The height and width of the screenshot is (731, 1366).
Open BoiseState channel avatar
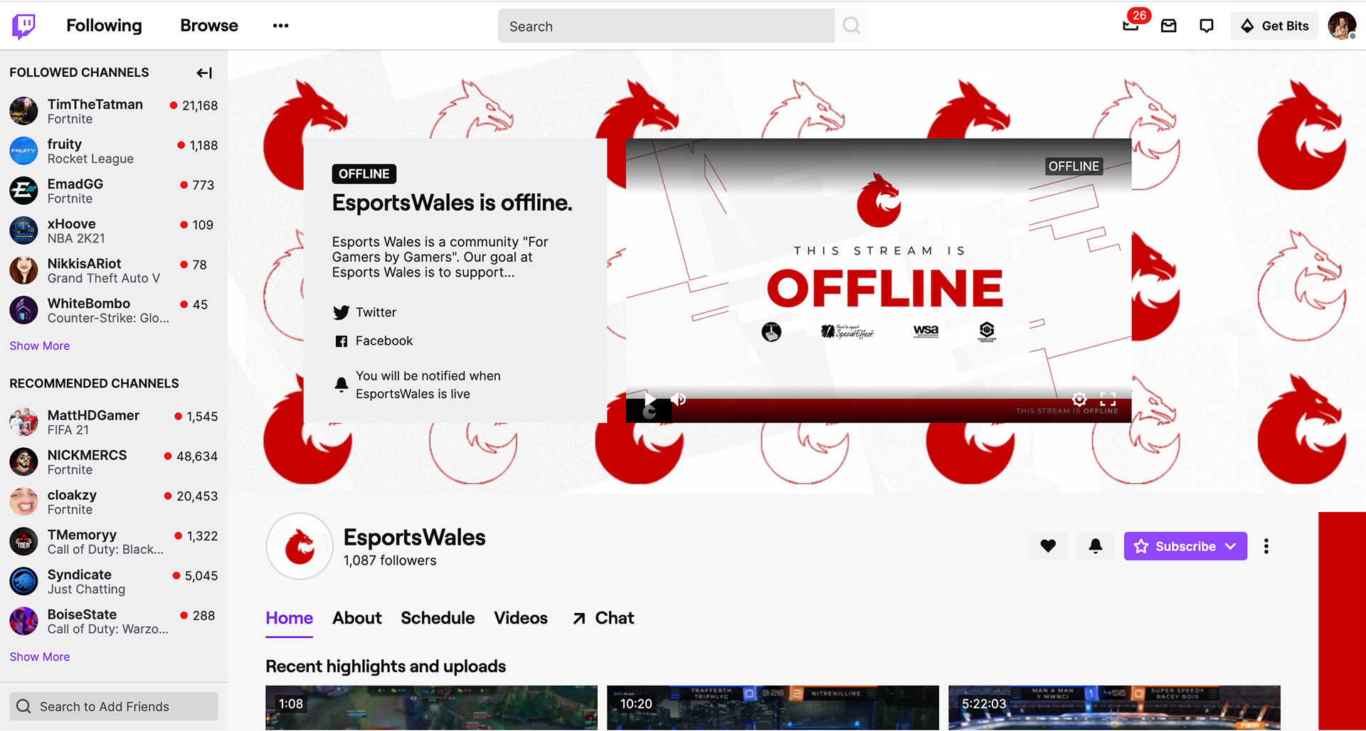point(23,621)
